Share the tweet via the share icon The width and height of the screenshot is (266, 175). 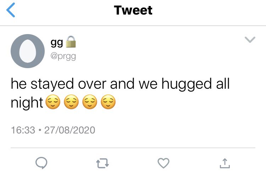225,163
